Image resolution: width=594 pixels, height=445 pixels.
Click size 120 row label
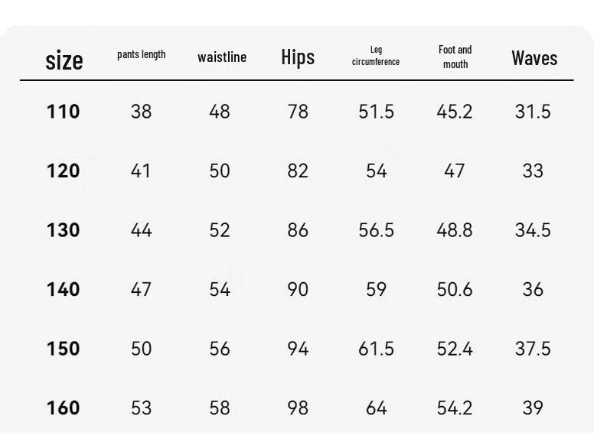pos(63,171)
